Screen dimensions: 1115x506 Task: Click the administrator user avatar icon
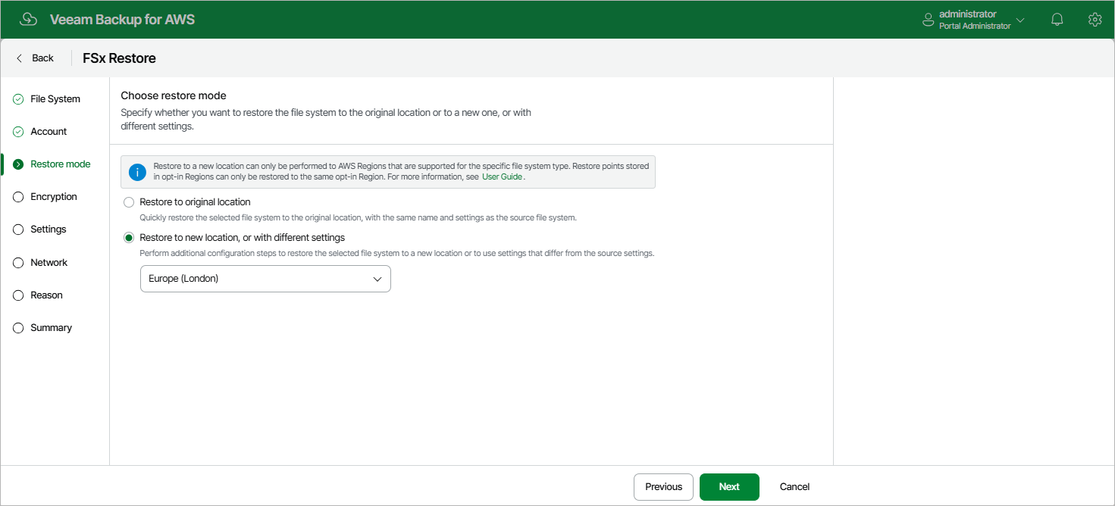pos(928,20)
